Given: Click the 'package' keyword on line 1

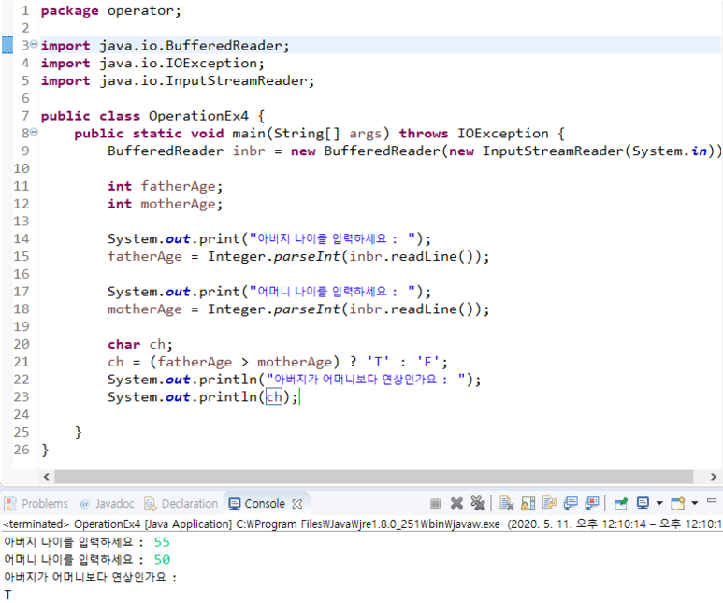Looking at the screenshot, I should (x=69, y=10).
